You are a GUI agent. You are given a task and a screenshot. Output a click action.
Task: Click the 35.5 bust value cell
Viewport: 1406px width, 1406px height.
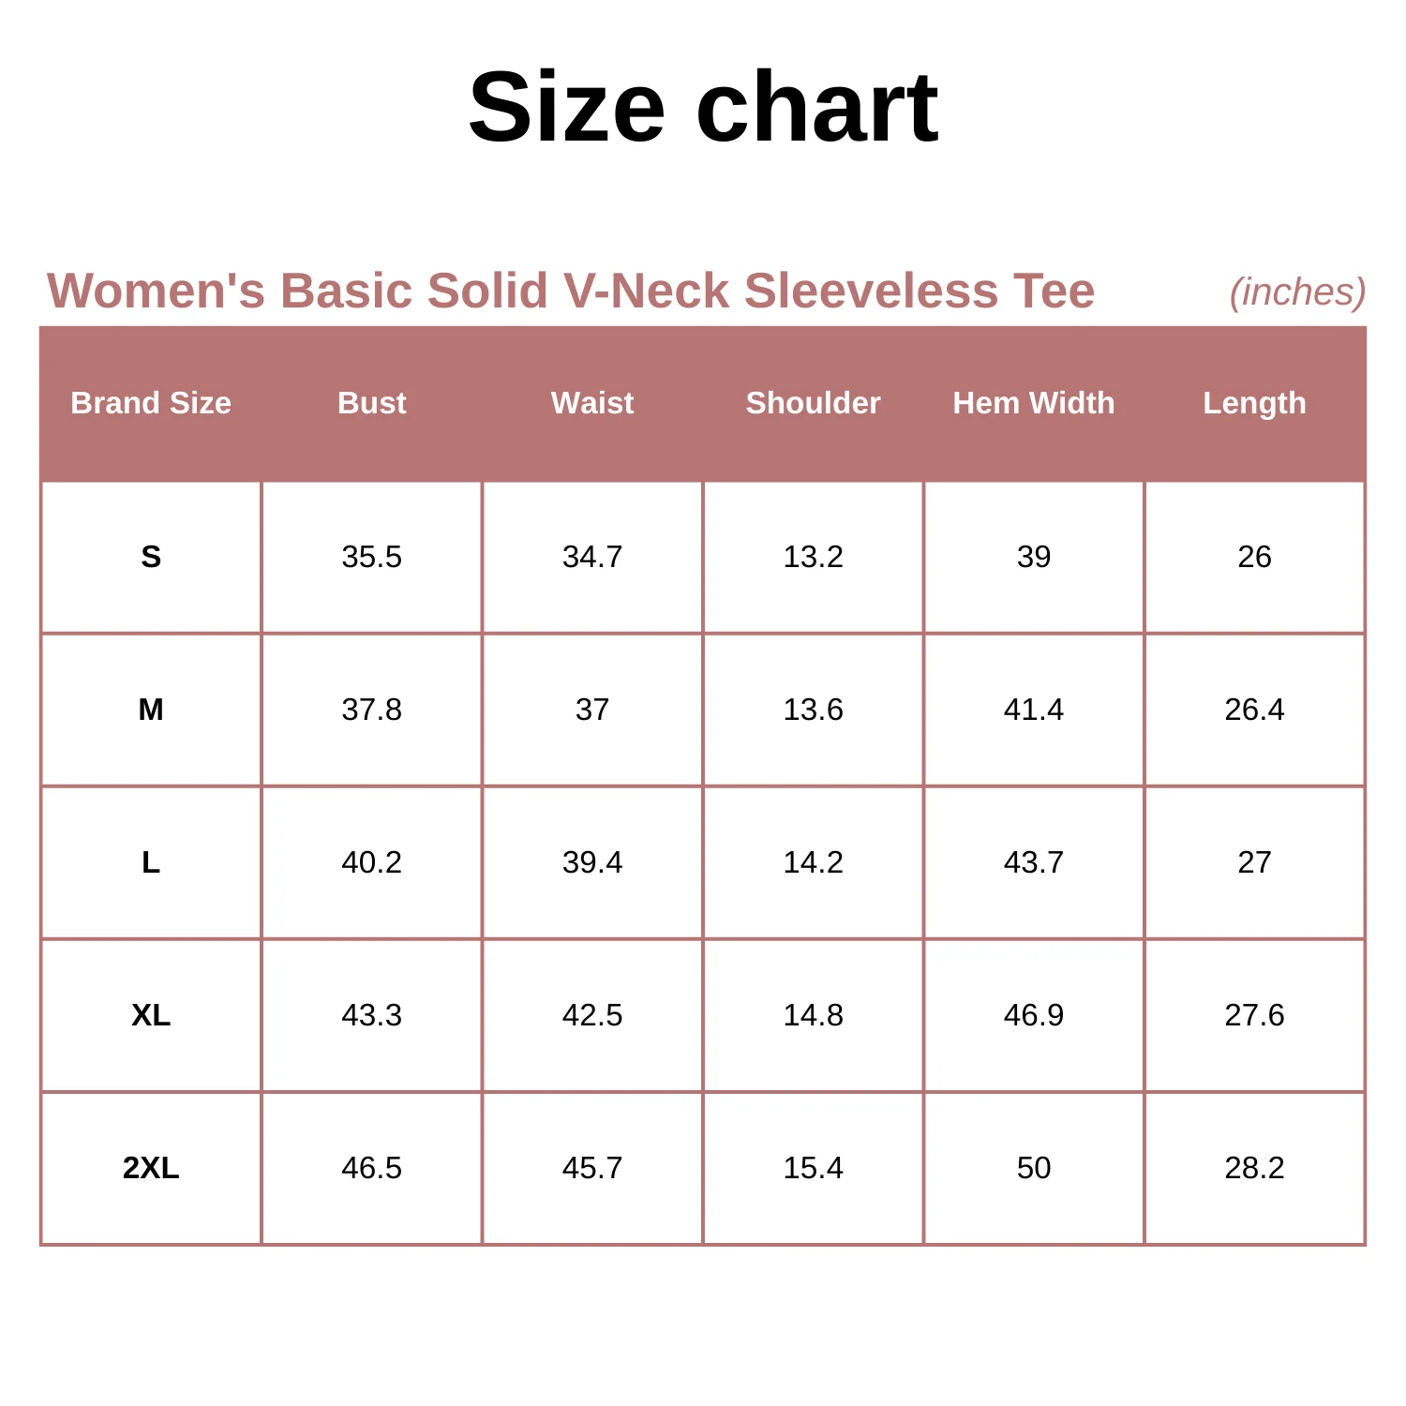coord(372,557)
